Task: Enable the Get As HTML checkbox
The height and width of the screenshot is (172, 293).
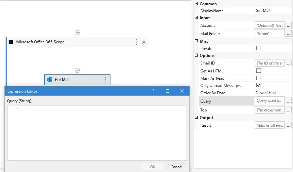Action: click(259, 71)
